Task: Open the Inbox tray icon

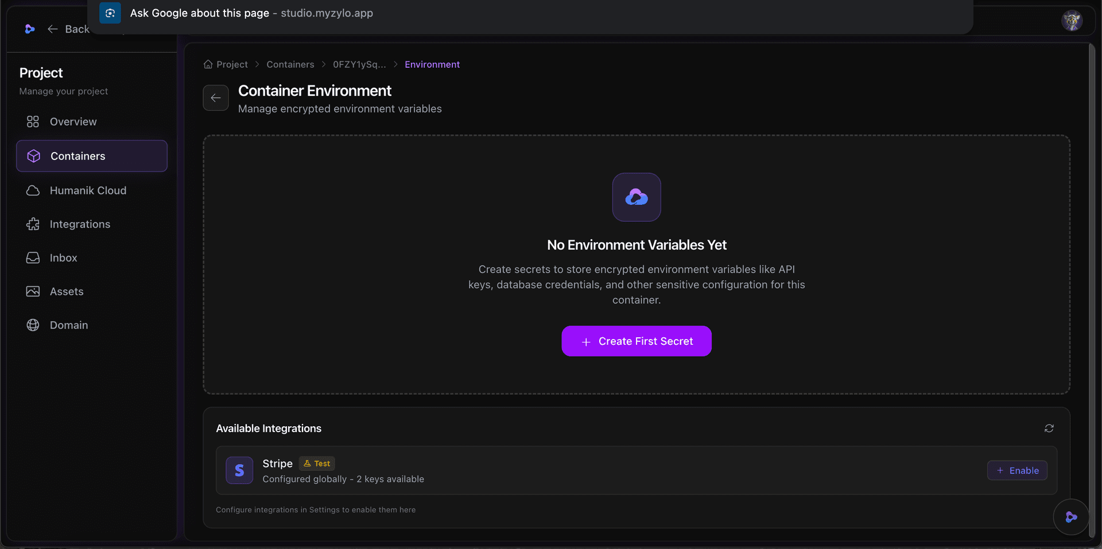Action: [x=33, y=258]
